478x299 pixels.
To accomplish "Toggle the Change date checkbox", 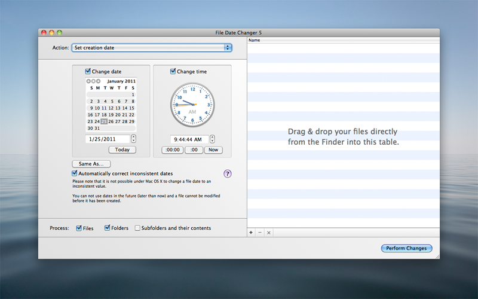I will [x=88, y=71].
